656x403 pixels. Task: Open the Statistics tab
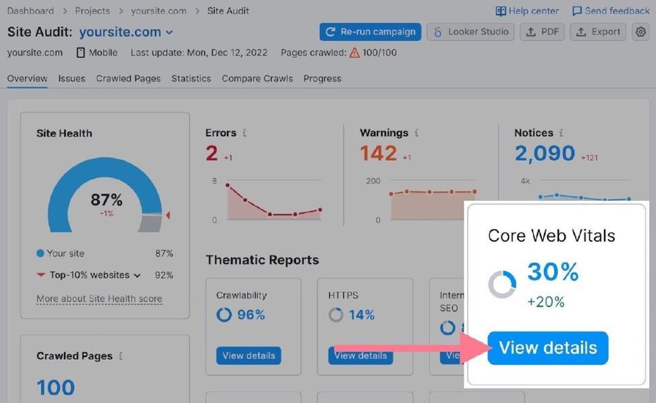point(191,79)
